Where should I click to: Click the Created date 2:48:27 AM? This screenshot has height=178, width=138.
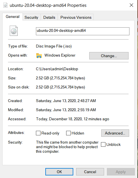(x=66, y=101)
